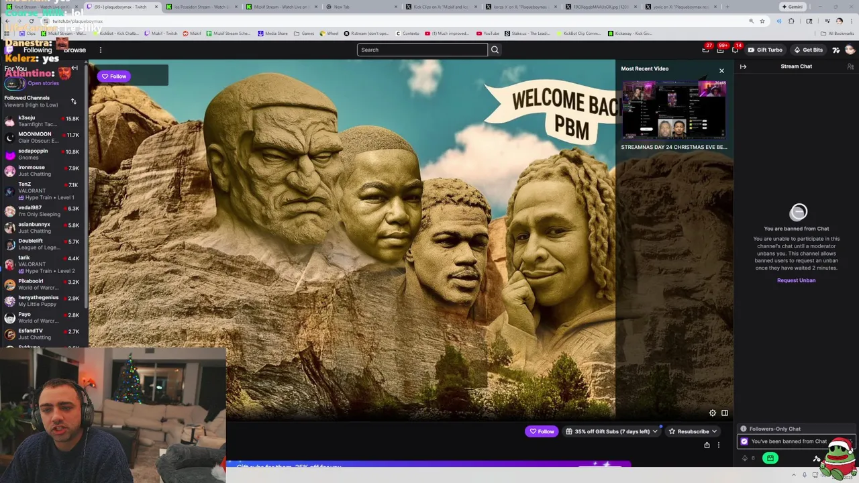Screen dimensions: 859x483
Task: Open the Prime loot icon with 27 badge
Action: (705, 50)
